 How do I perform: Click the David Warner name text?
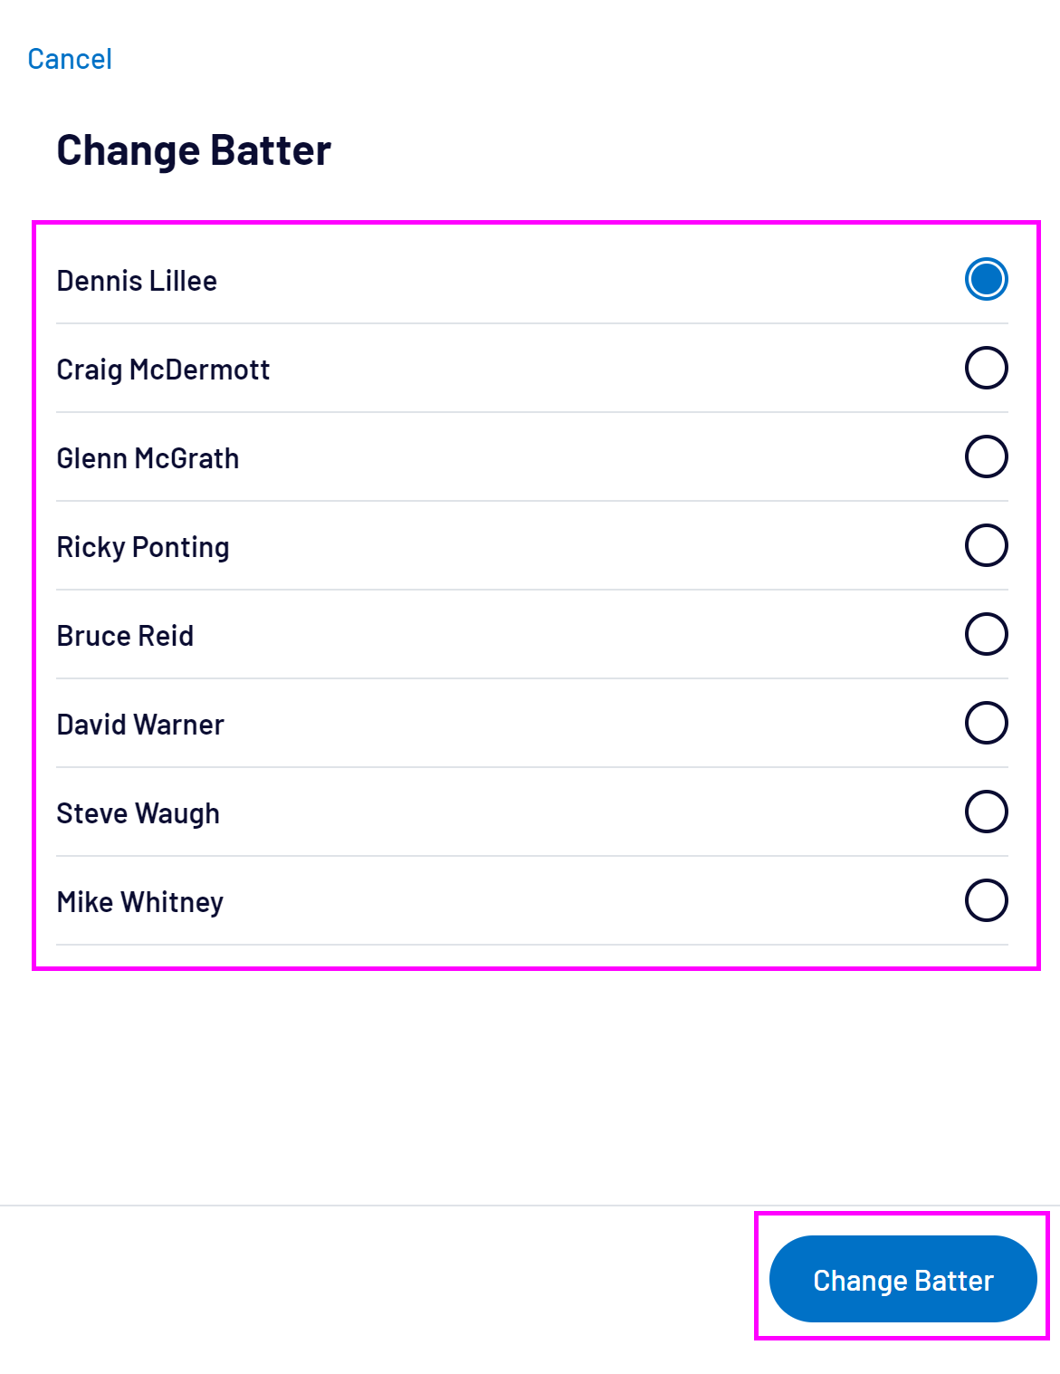(140, 725)
